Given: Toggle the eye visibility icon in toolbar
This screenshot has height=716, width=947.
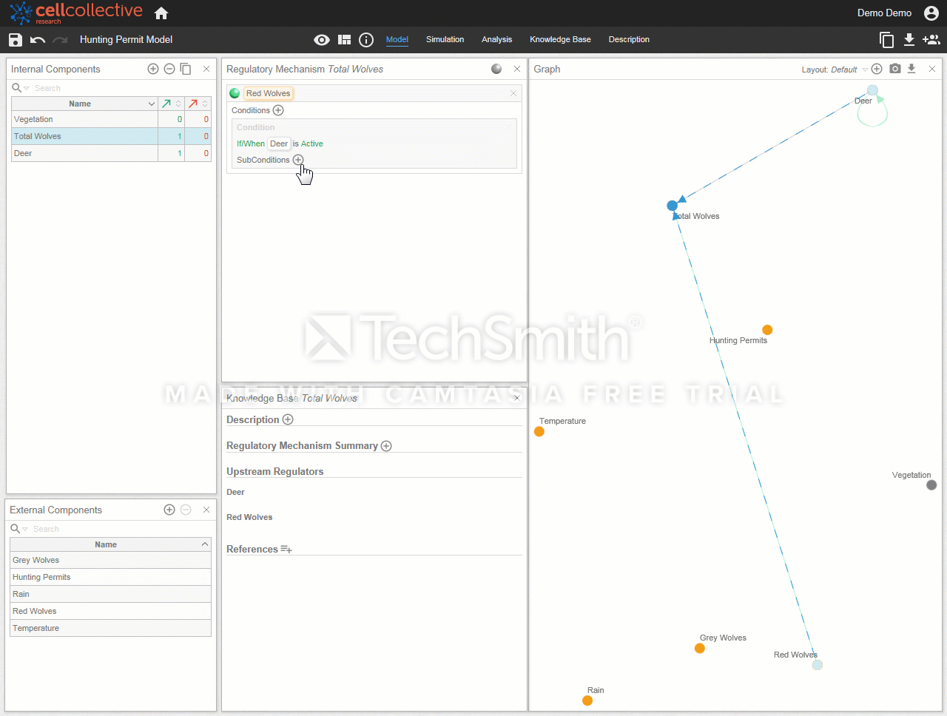Looking at the screenshot, I should point(322,40).
